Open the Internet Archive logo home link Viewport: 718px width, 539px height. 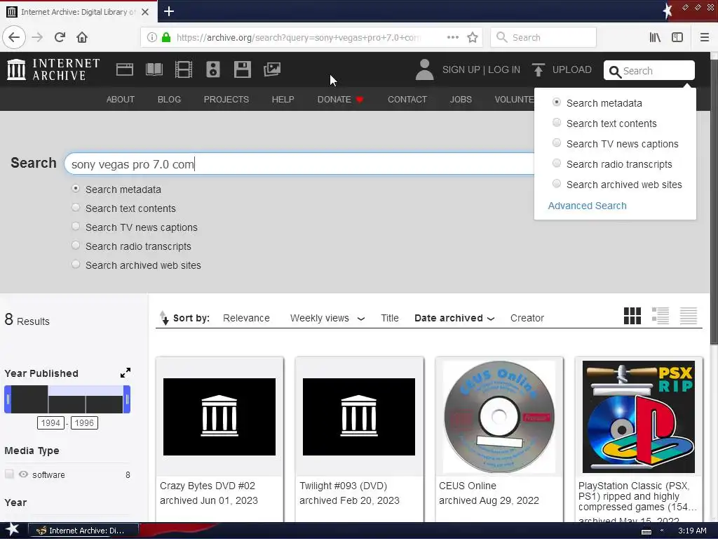(x=53, y=69)
